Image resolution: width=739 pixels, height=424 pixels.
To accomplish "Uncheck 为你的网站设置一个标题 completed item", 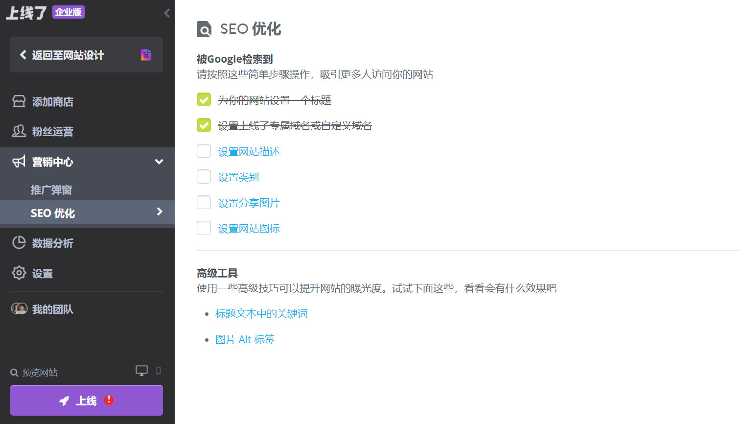I will coord(204,99).
